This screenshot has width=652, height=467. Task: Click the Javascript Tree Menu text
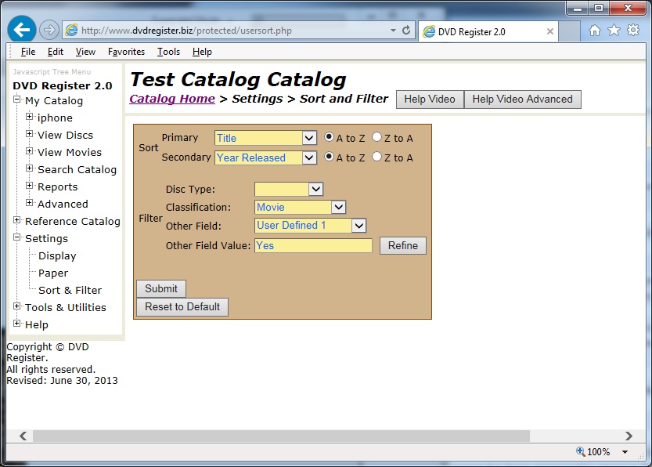pyautogui.click(x=52, y=71)
